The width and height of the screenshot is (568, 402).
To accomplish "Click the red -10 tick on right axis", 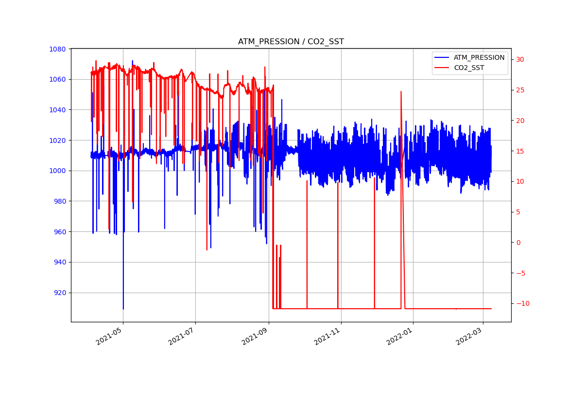I will pos(521,304).
